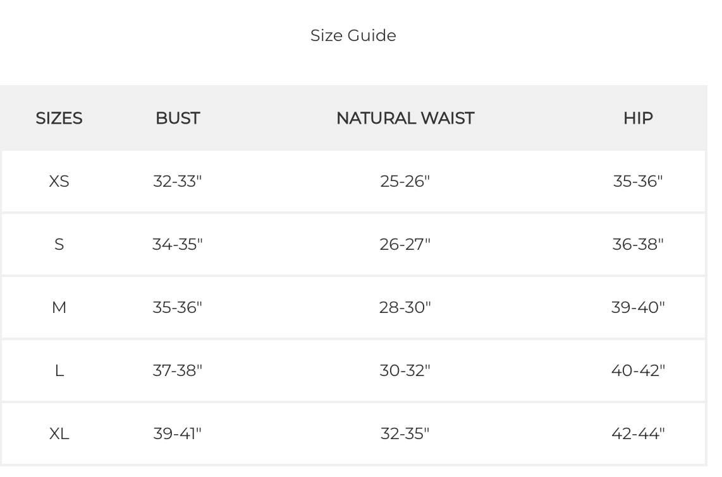Select the HIP column header
The image size is (722, 477).
(638, 119)
